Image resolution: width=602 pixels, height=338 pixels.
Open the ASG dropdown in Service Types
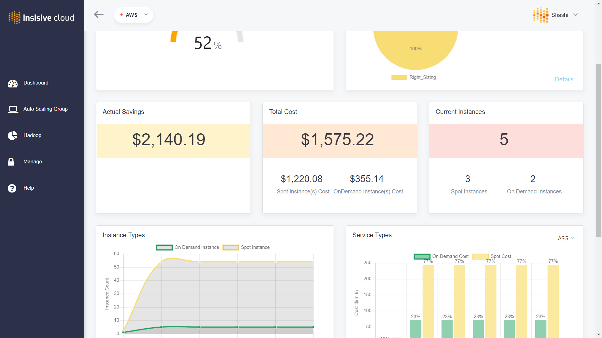[x=566, y=238]
